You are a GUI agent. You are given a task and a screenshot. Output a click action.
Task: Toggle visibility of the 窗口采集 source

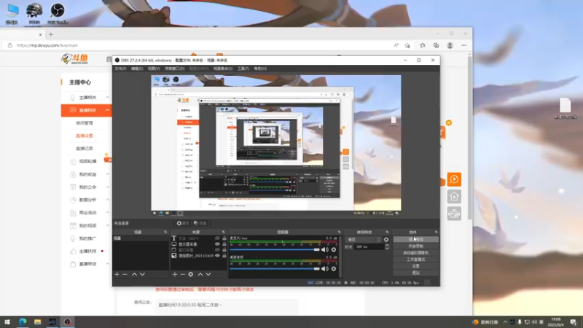click(217, 250)
